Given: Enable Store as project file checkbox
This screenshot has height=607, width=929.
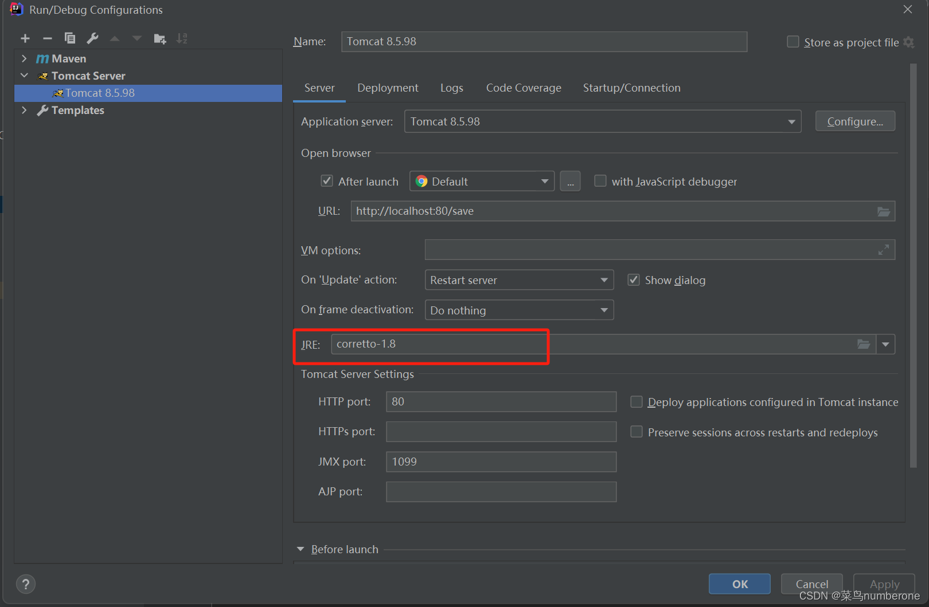Looking at the screenshot, I should (x=793, y=42).
